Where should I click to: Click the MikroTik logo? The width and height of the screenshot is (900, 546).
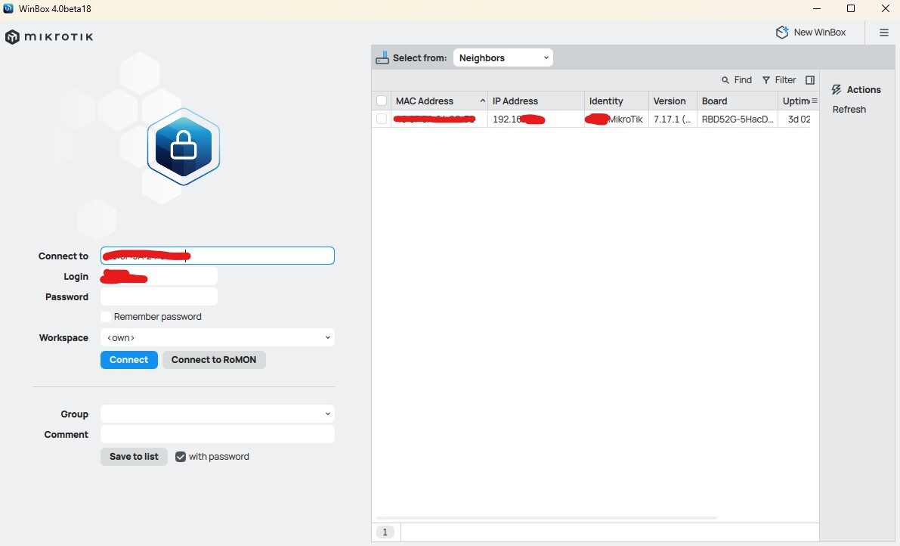49,37
